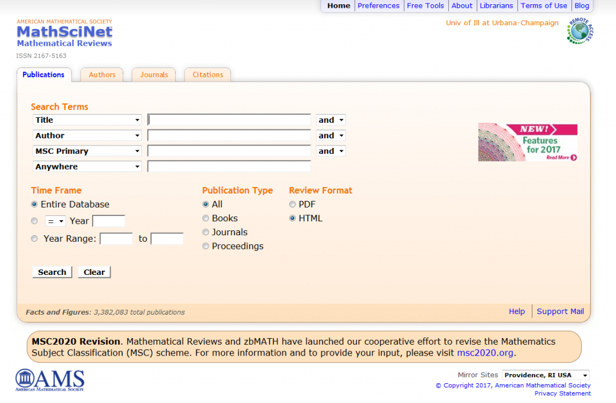The width and height of the screenshot is (616, 403).
Task: Click the AMS logo in the footer
Action: tap(50, 381)
